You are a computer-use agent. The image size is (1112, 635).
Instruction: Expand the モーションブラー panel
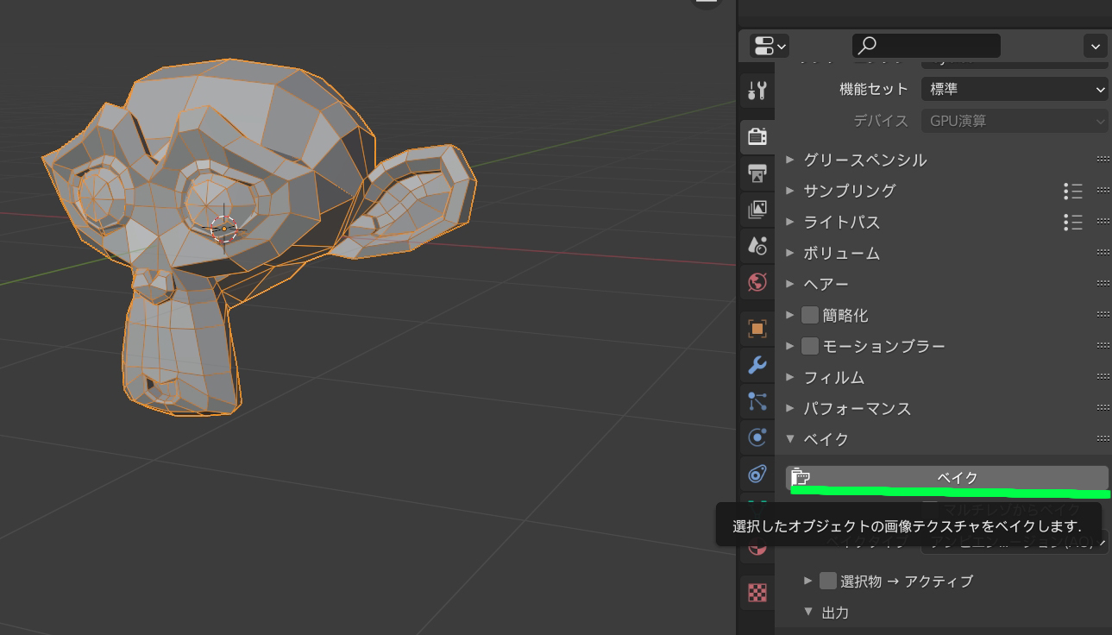[789, 346]
